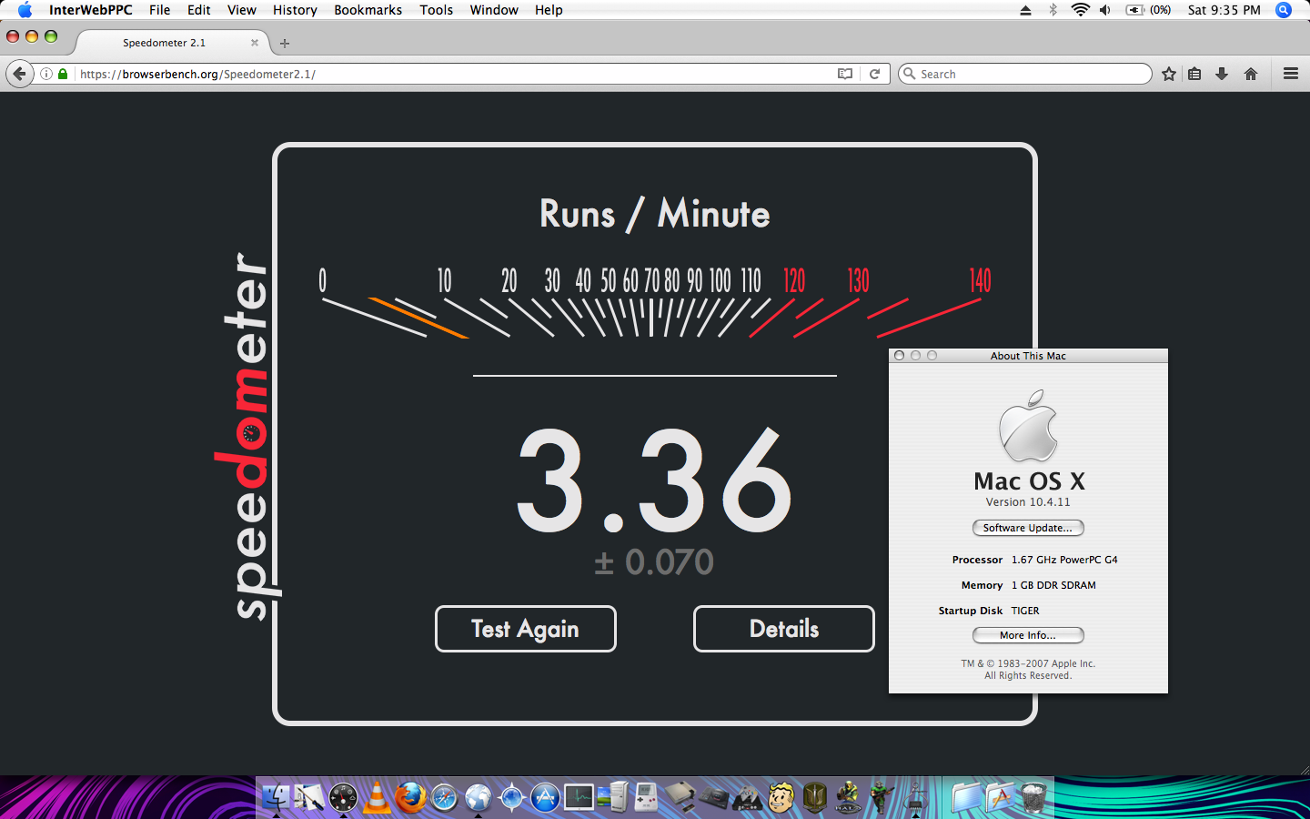Click More Info in About This Mac
Image resolution: width=1310 pixels, height=819 pixels.
click(x=1028, y=635)
